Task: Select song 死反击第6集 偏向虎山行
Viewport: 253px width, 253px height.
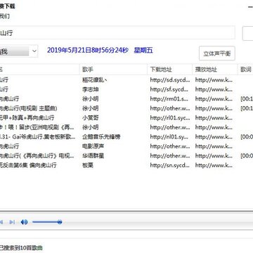Action: pos(28,165)
